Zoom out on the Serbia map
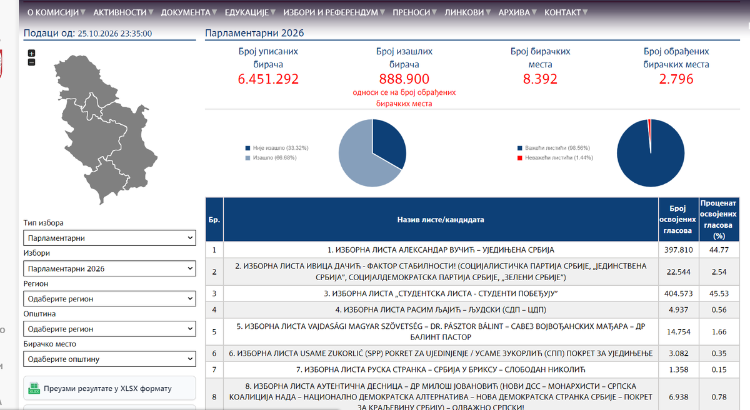750x410 pixels. coord(31,62)
